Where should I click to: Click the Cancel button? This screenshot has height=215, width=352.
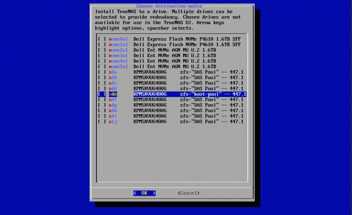click(x=189, y=193)
